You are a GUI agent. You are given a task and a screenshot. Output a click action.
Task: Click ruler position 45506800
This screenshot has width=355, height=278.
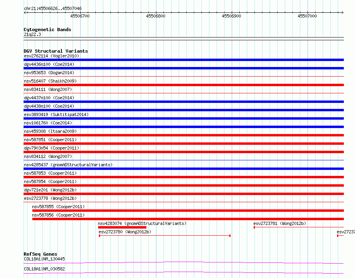(x=156, y=16)
